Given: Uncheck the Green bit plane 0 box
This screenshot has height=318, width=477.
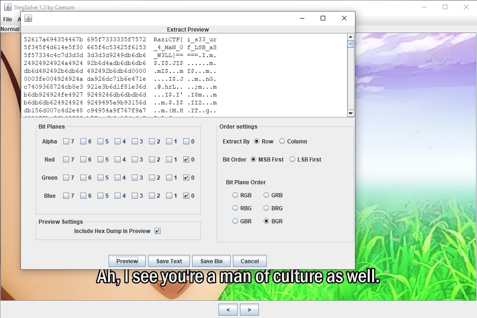Looking at the screenshot, I should point(186,178).
